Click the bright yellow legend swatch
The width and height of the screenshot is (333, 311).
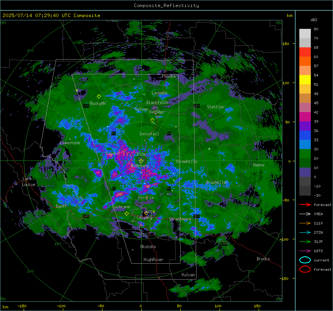coord(305,80)
